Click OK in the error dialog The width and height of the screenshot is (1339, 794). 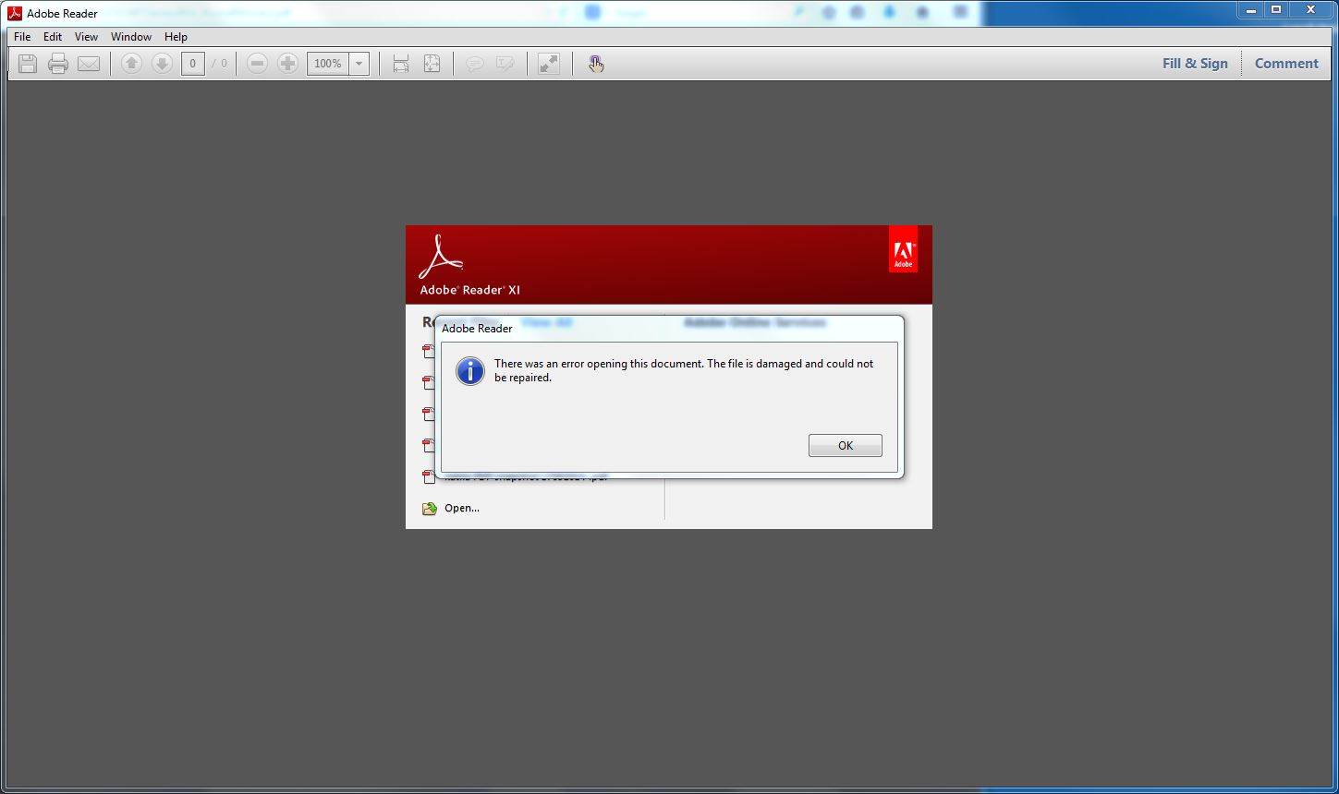point(846,445)
